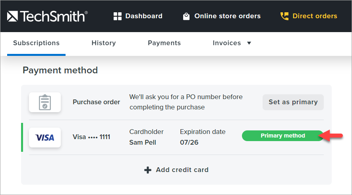Open Direct orders section
Viewport: 352px width, 195px height.
point(315,16)
